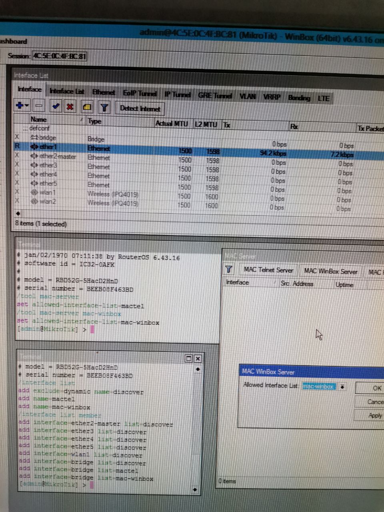
Task: Click the ether3 row's ethernet icon
Action: coord(34,165)
